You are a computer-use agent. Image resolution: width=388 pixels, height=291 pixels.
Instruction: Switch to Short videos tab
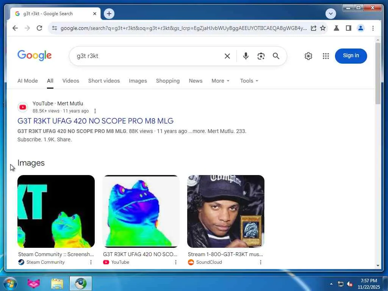pyautogui.click(x=104, y=81)
